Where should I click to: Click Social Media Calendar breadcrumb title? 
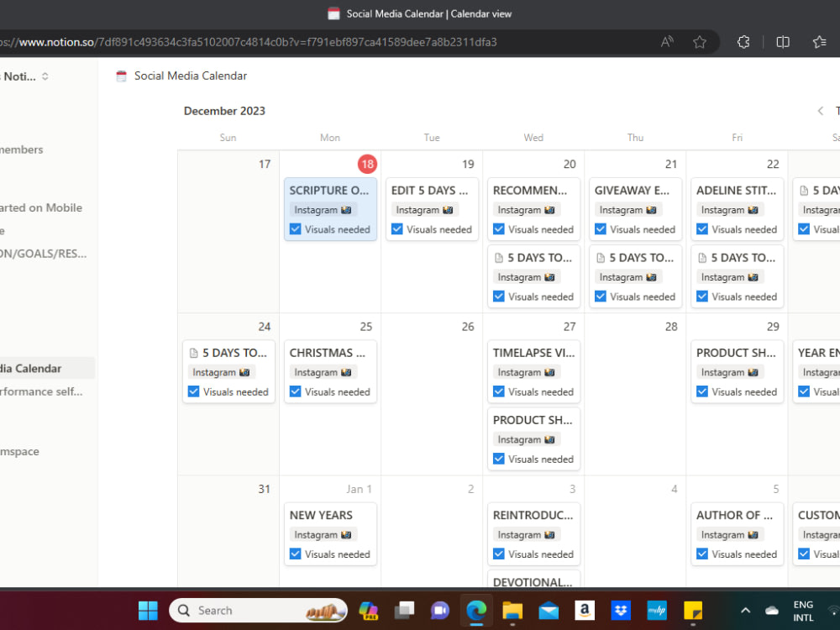[190, 76]
